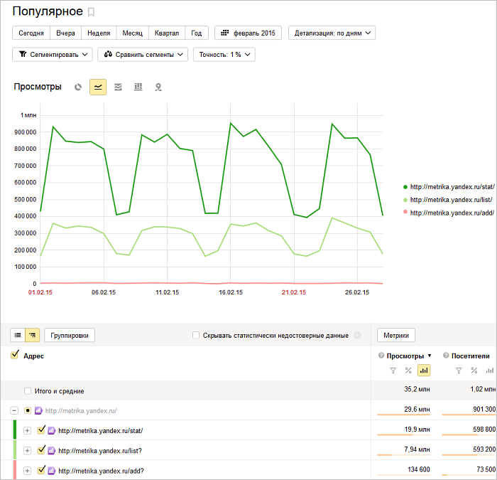Select the Сегодня period
This screenshot has width=497, height=480.
[x=31, y=33]
